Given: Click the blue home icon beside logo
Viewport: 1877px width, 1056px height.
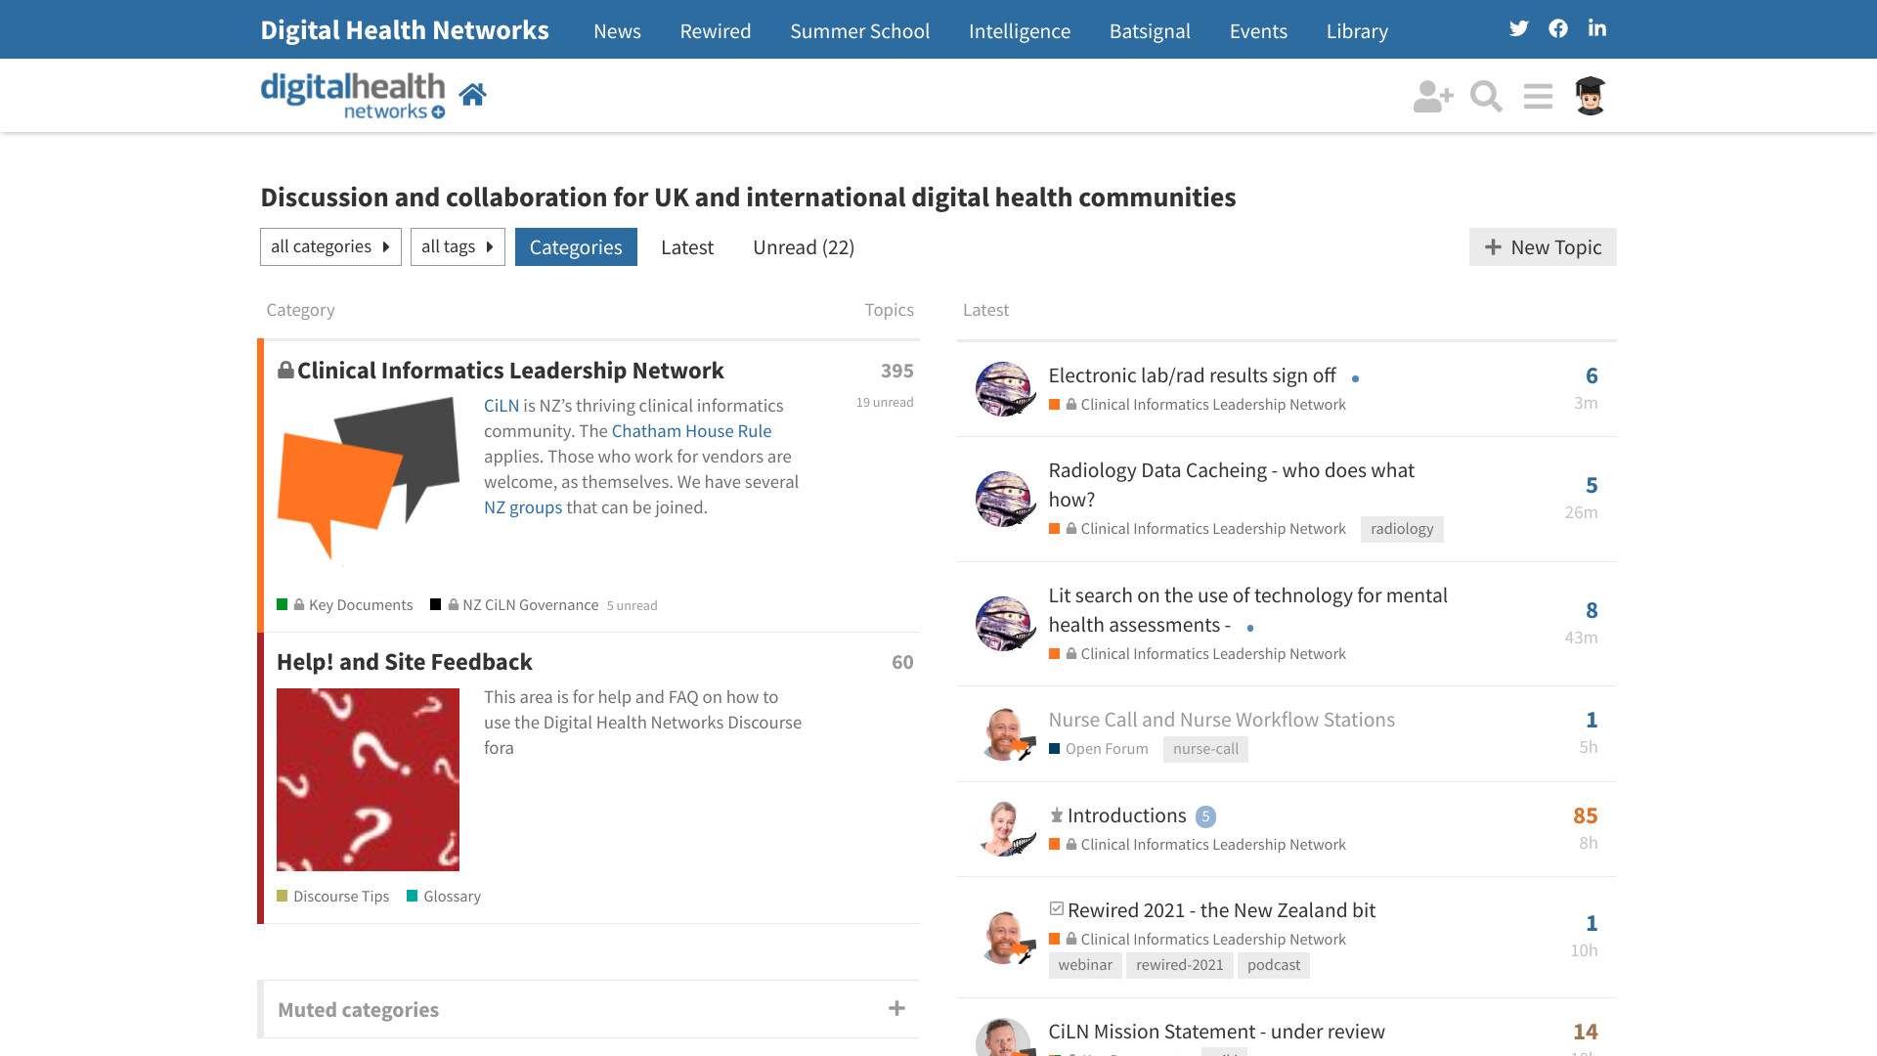Looking at the screenshot, I should [472, 95].
